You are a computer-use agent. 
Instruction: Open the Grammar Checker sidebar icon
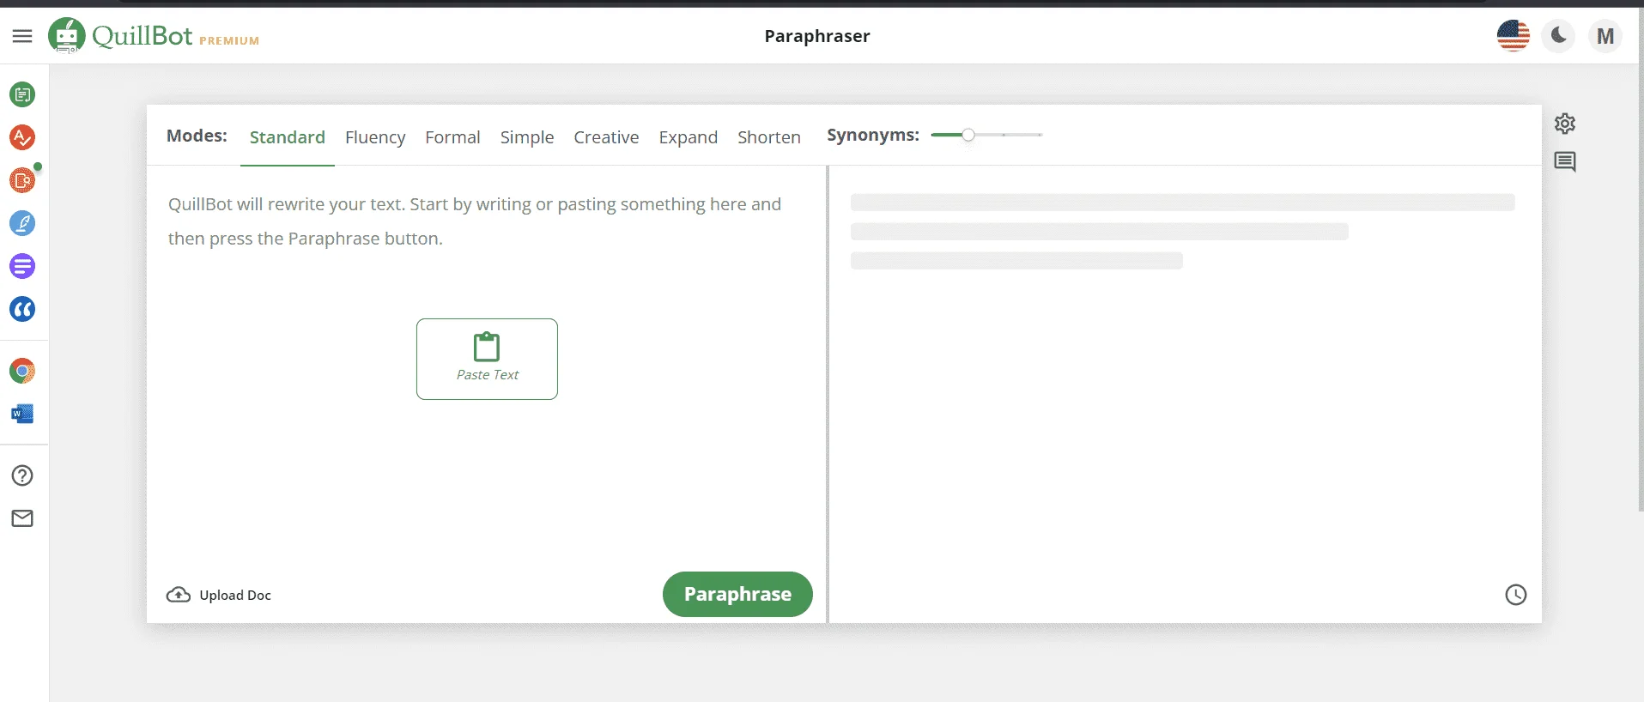22,137
